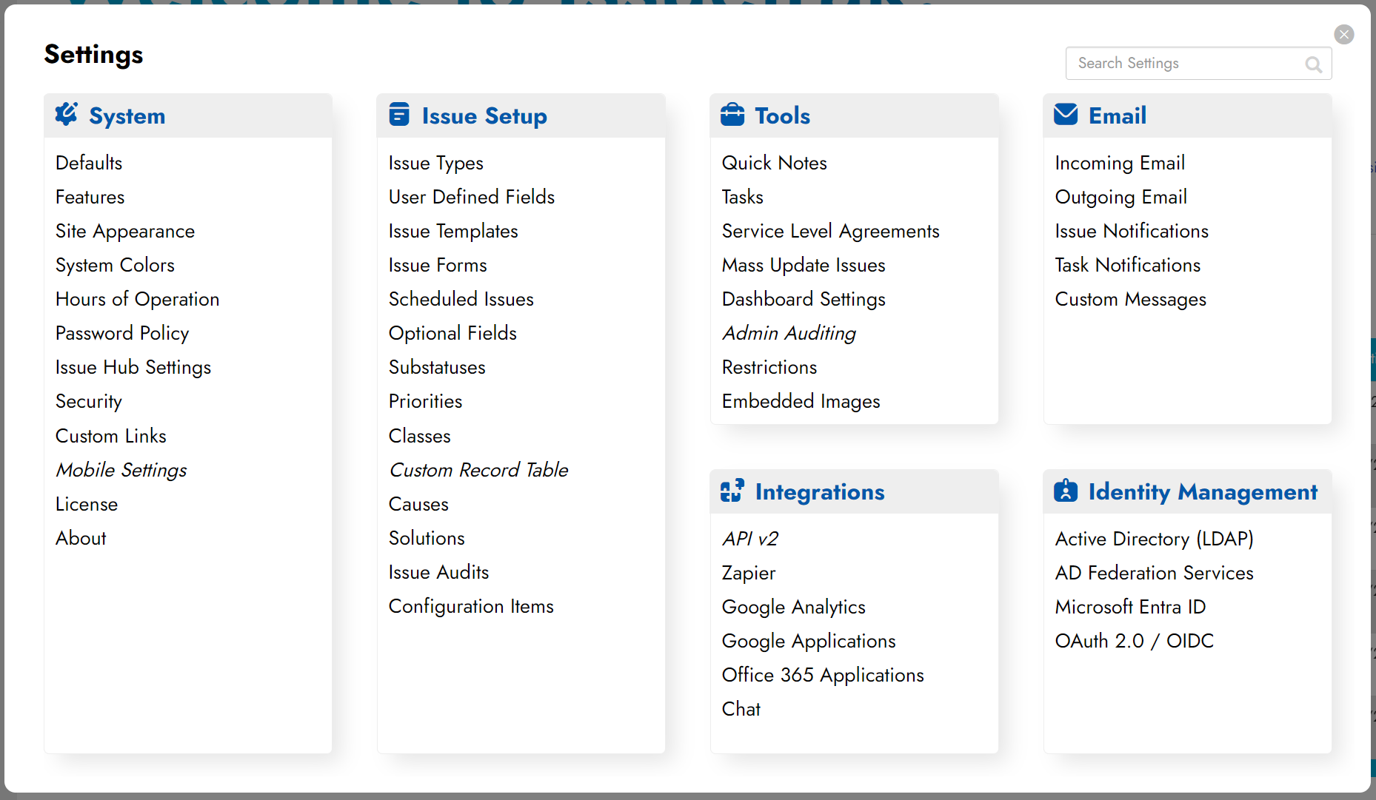Open Custom Record Table
This screenshot has height=800, width=1376.
(x=478, y=470)
